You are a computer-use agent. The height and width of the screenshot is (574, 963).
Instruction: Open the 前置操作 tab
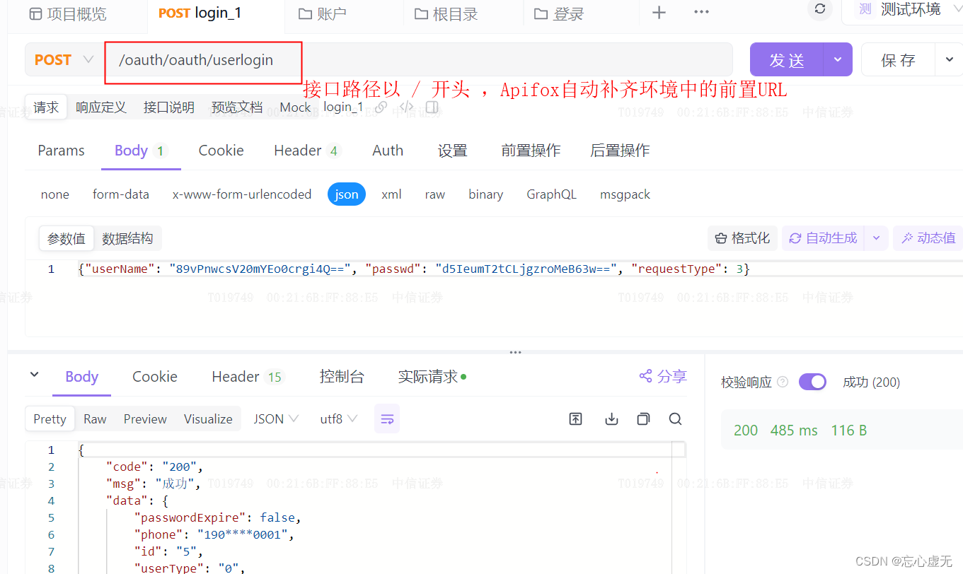531,151
